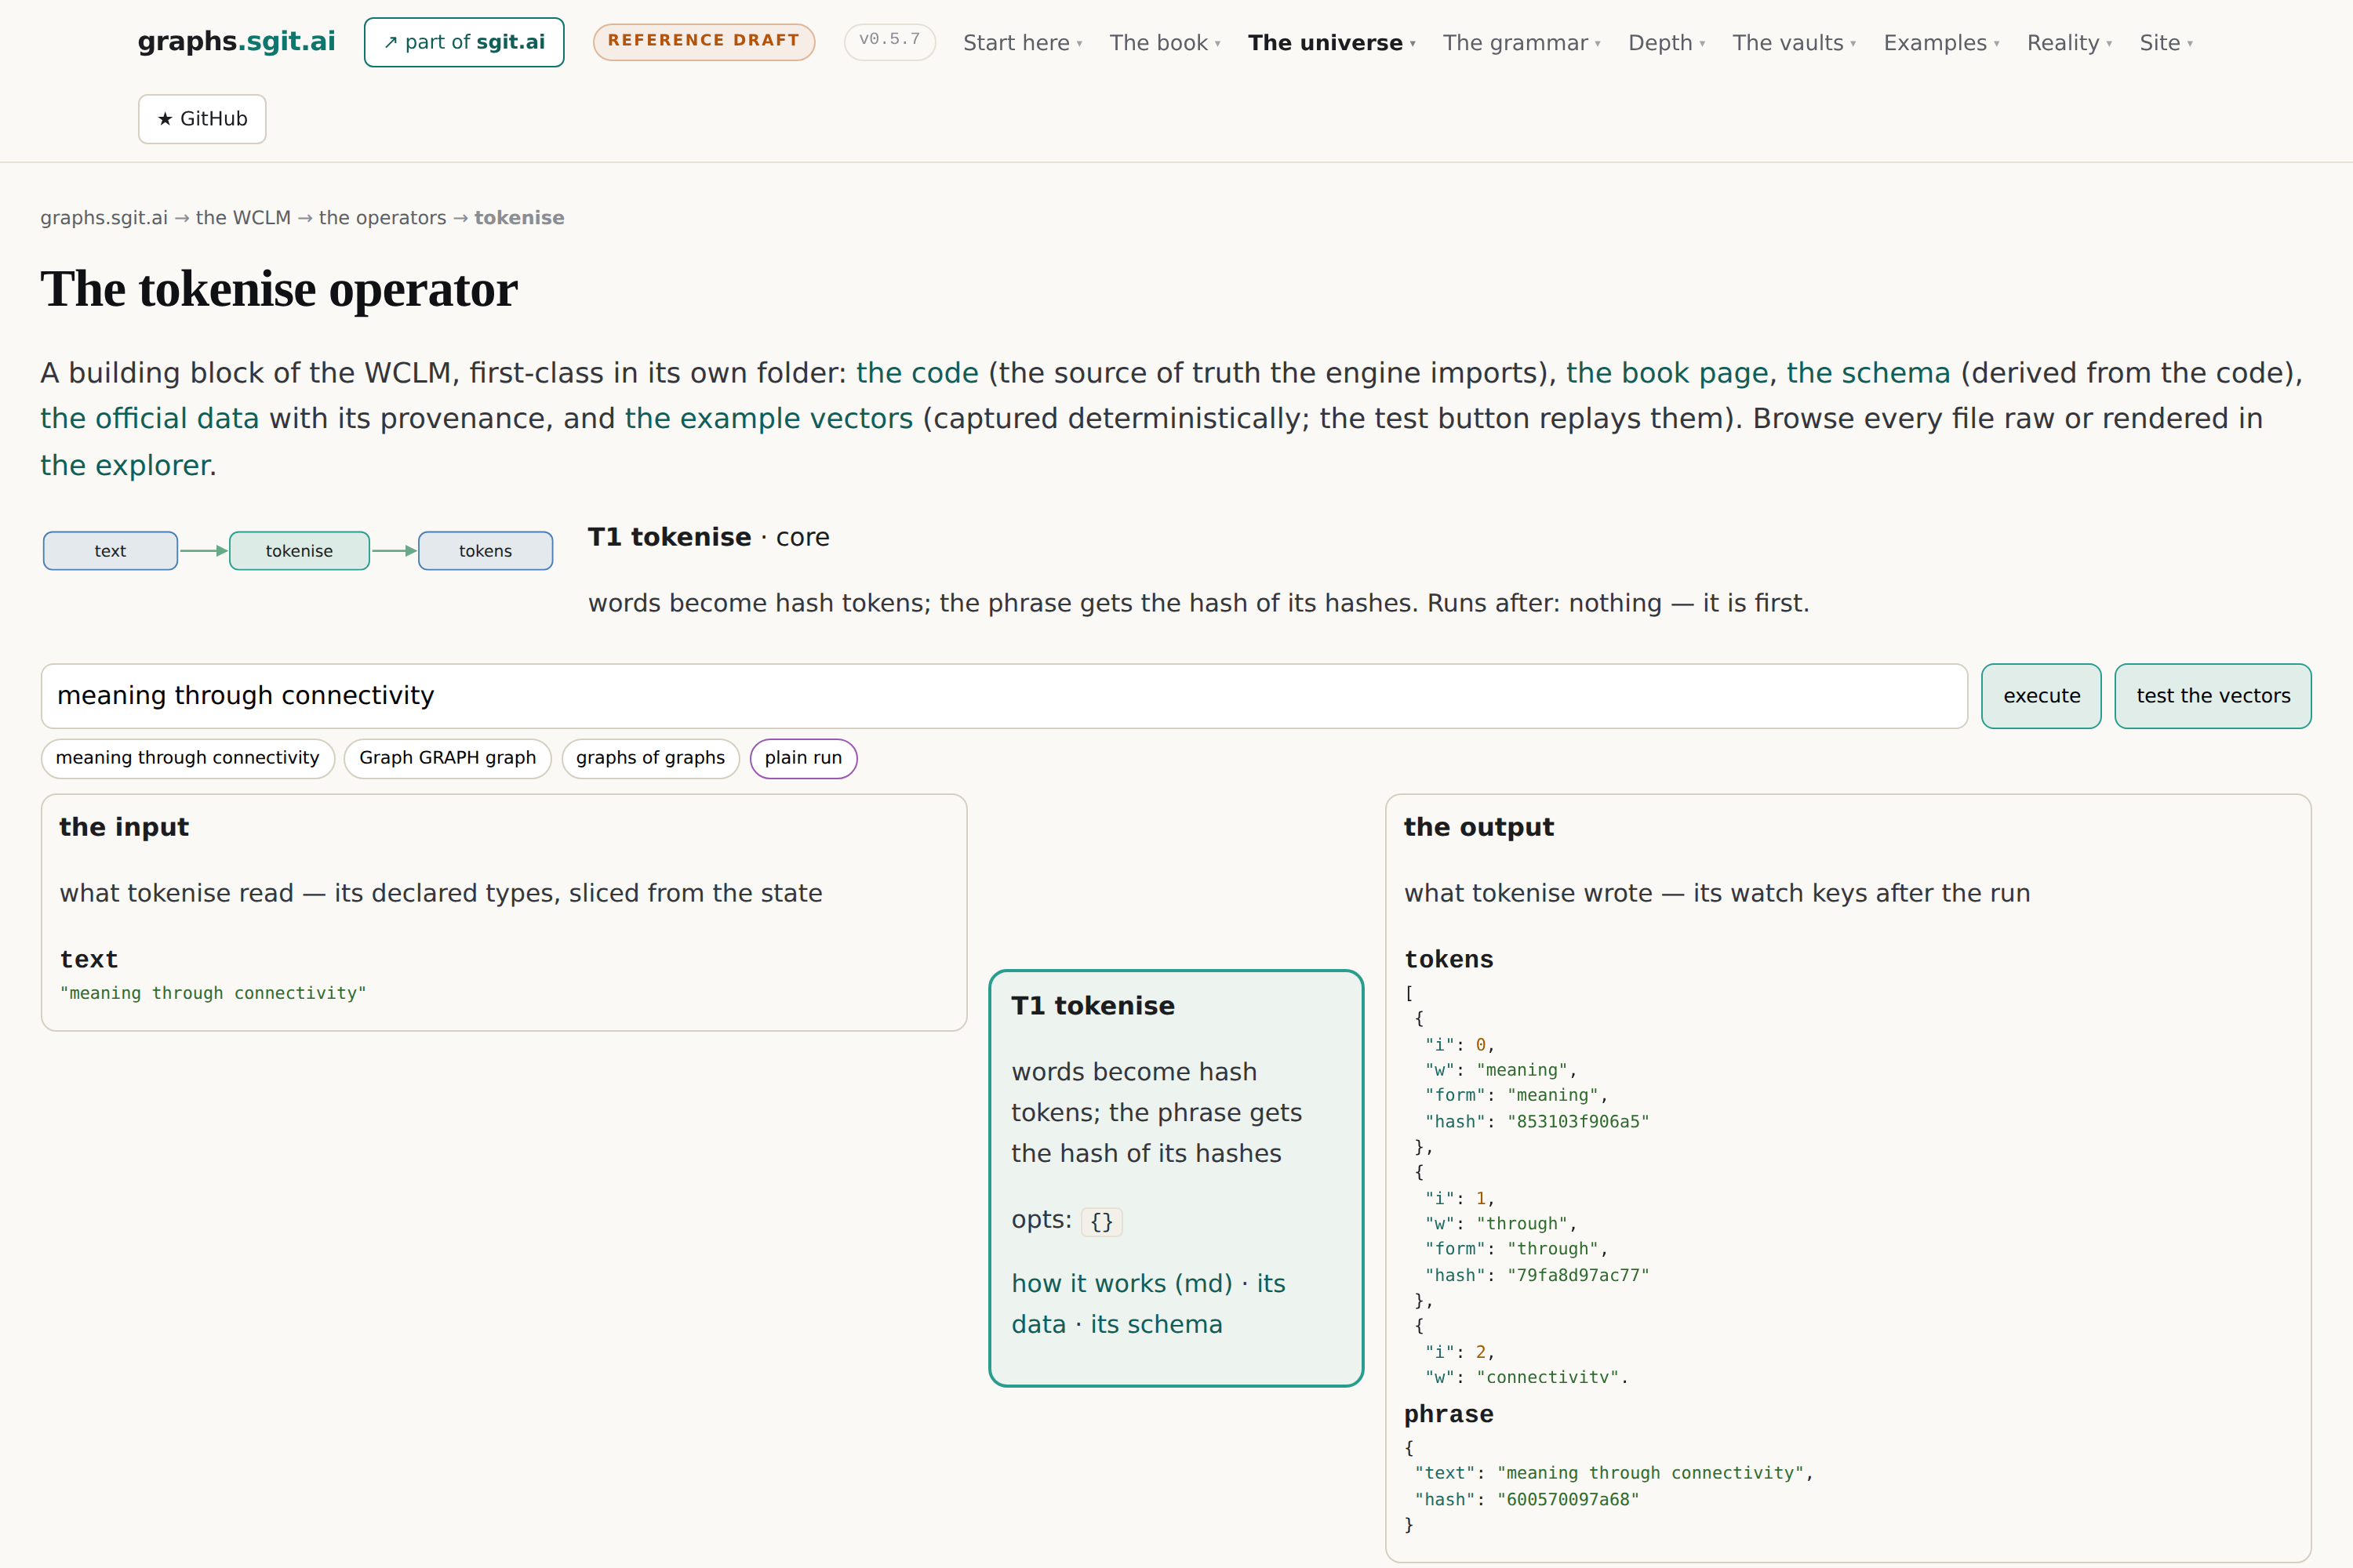This screenshot has width=2353, height=1568.
Task: Focus the phrase input field
Action: (x=1003, y=696)
